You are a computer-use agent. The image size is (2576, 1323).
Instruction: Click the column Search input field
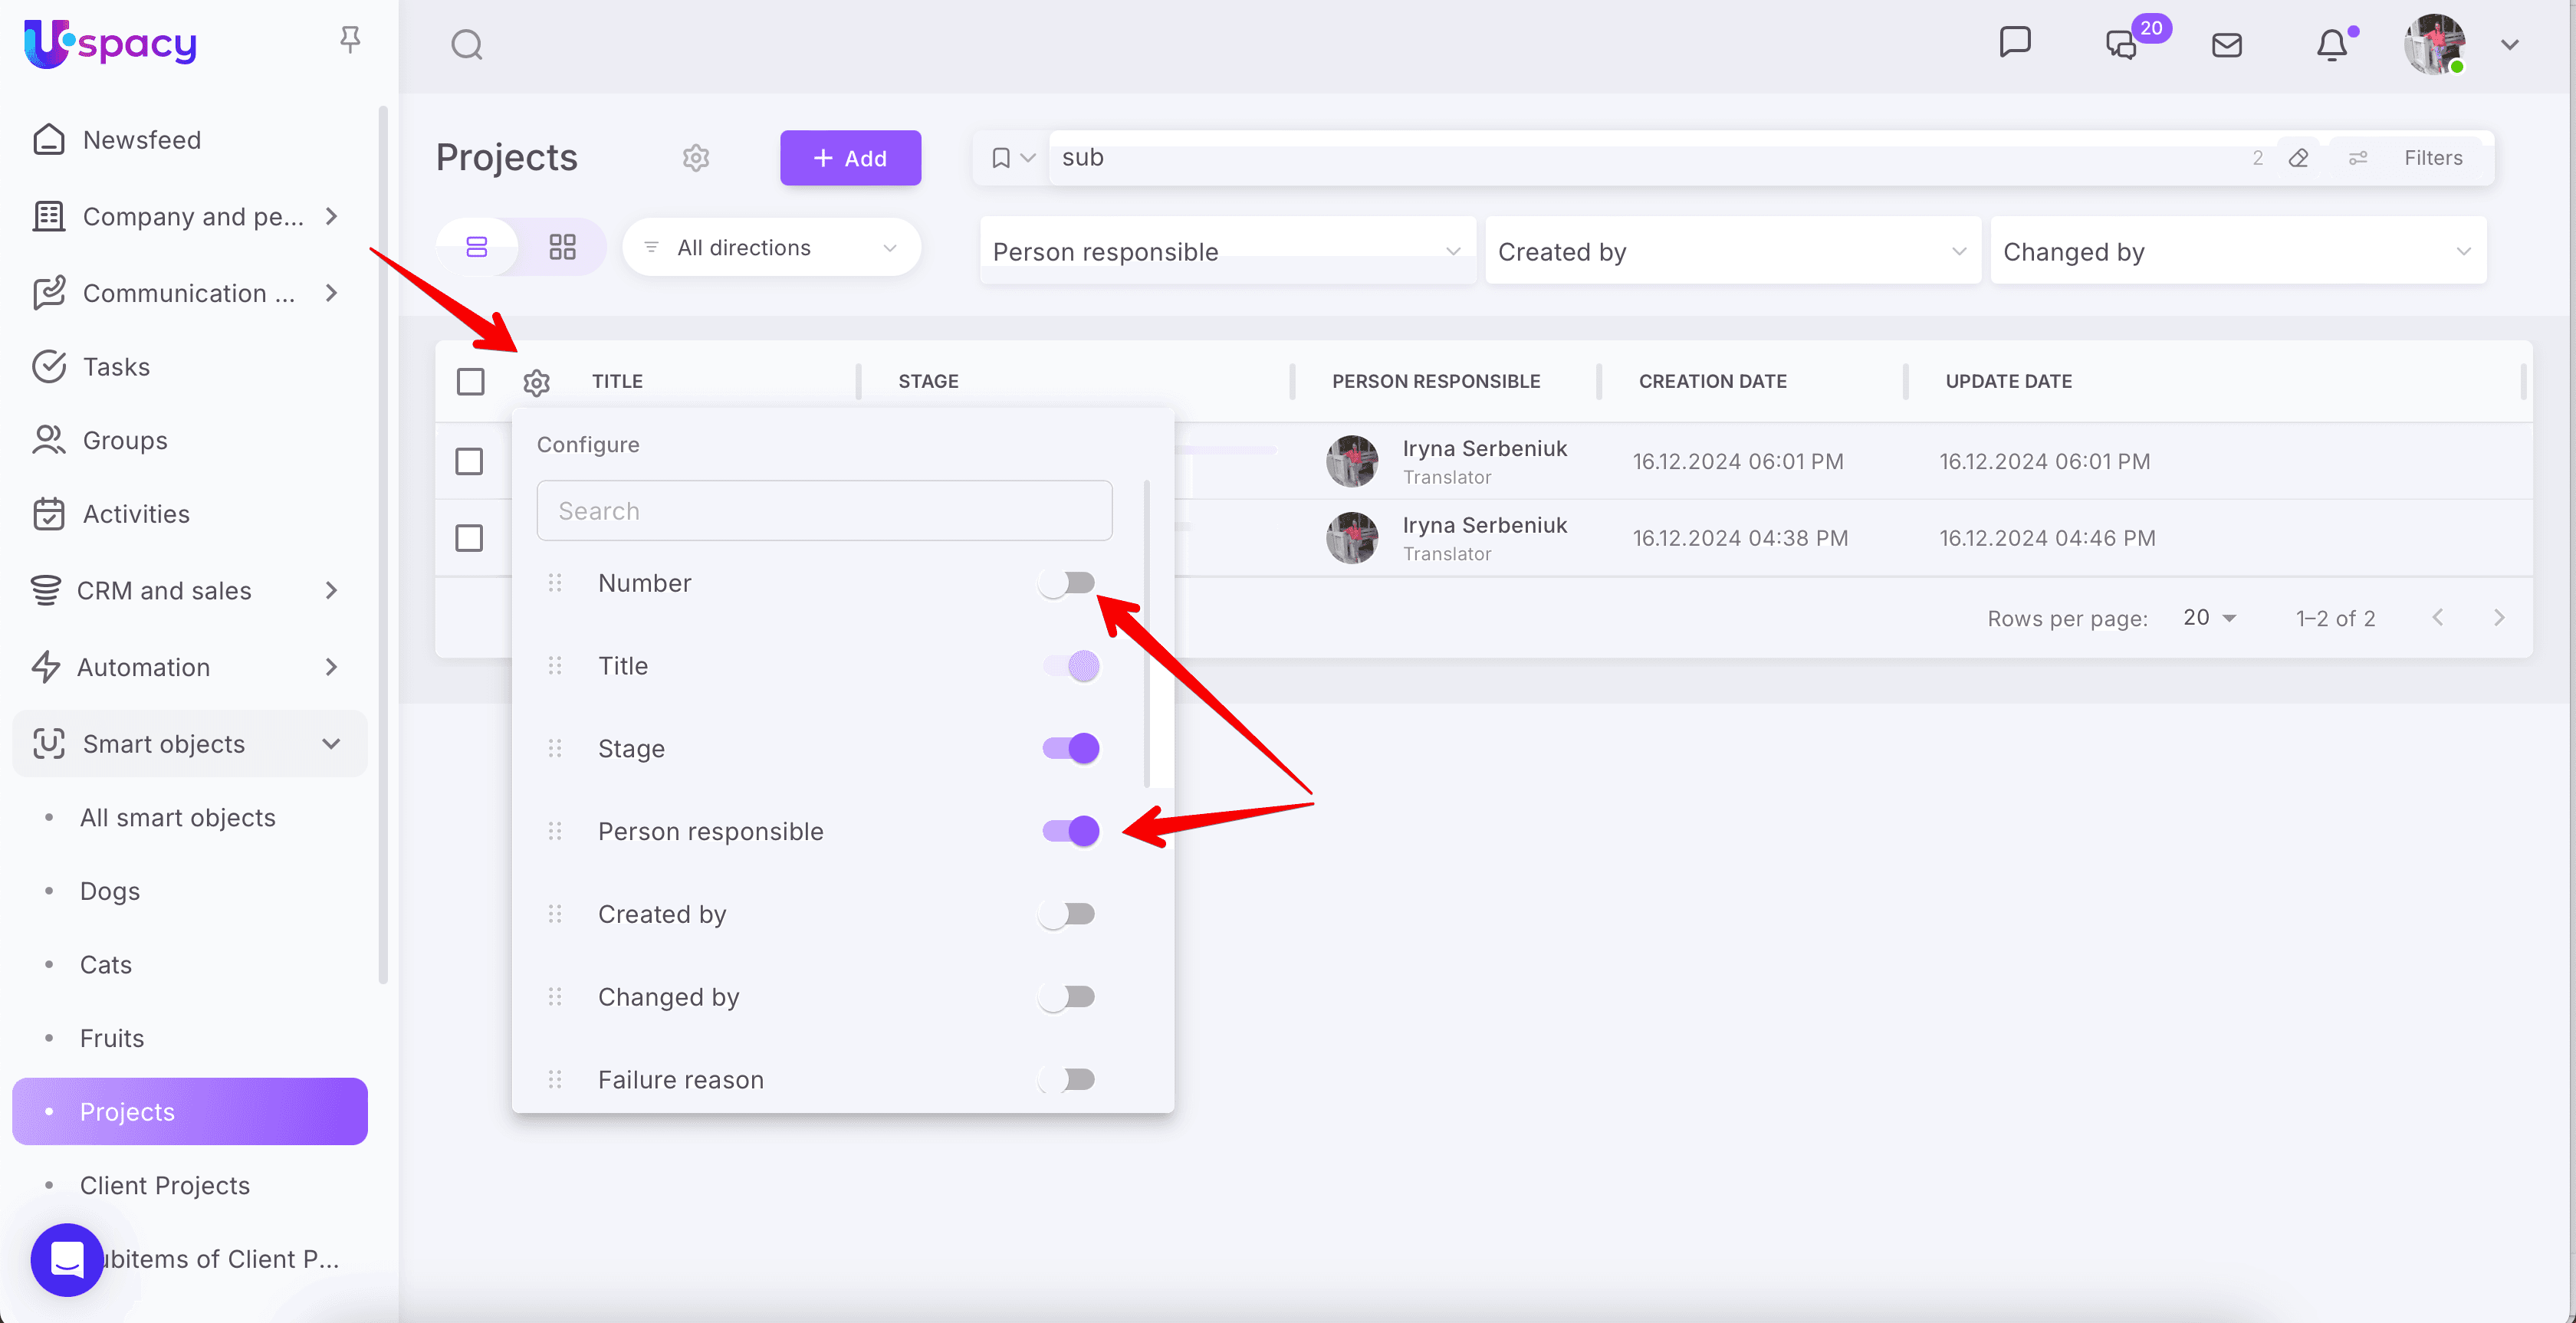824,511
